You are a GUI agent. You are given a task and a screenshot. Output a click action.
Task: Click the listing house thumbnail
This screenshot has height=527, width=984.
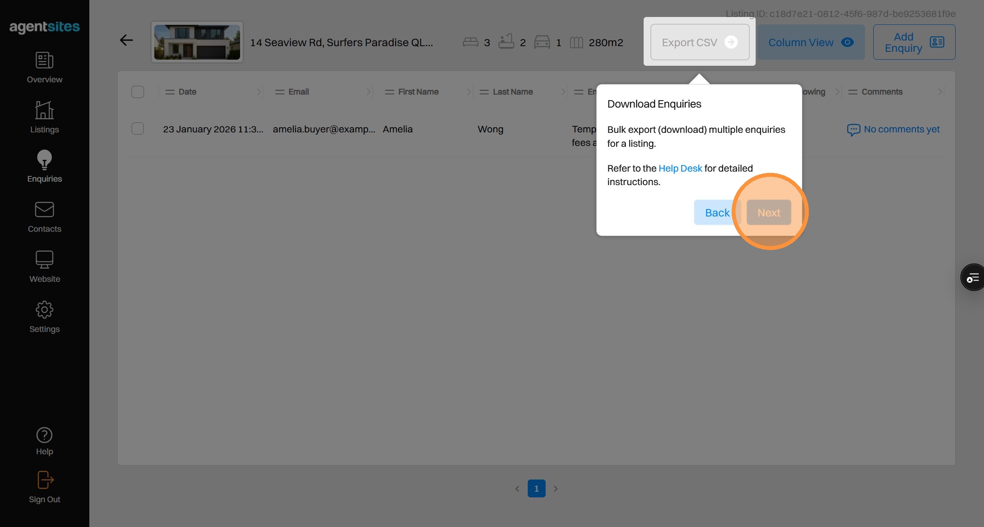[x=197, y=42]
